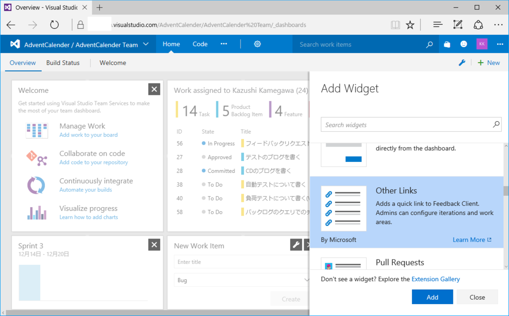Screen dimensions: 509x316
Task: Open work item 28 Committed row
Action: (242, 170)
